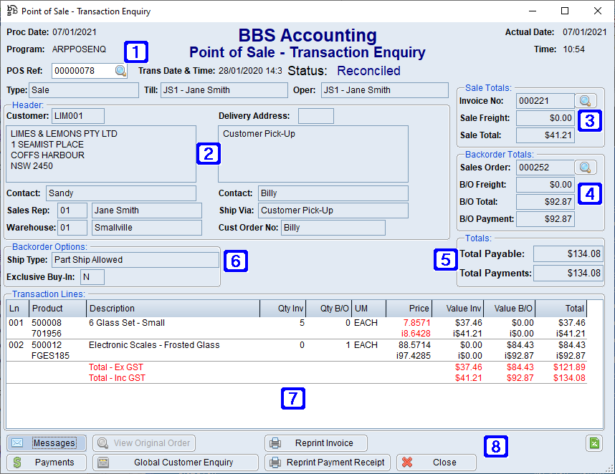615x474 pixels.
Task: Click the magnifier beside Invoice No 000221
Action: [585, 101]
